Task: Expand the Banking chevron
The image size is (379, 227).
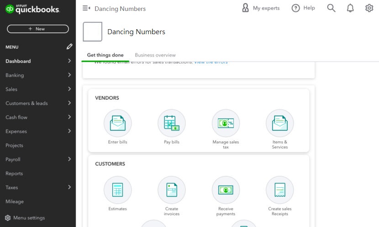Action: pyautogui.click(x=69, y=75)
